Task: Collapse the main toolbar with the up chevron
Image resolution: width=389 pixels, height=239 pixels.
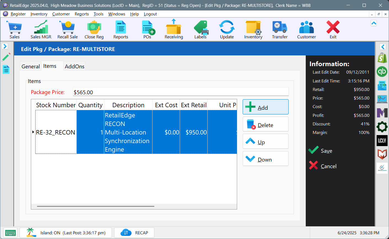Action: pyautogui.click(x=374, y=23)
